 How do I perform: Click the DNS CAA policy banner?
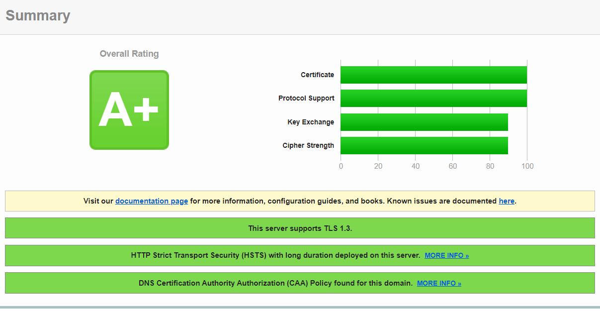(x=299, y=283)
